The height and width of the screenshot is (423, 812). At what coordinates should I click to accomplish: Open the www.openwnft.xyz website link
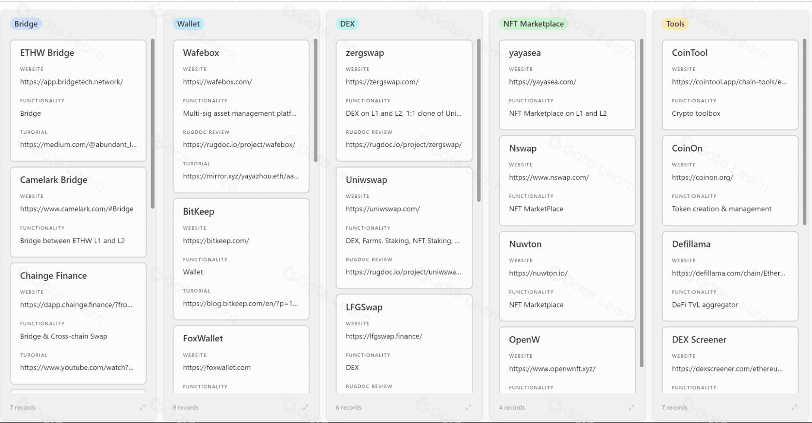[x=552, y=369]
